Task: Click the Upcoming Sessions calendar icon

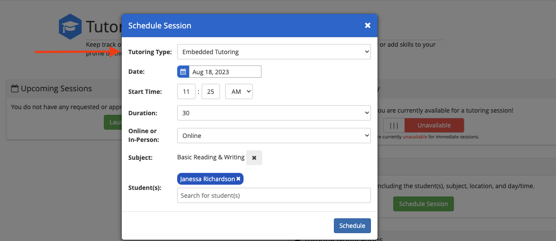Action: point(15,89)
